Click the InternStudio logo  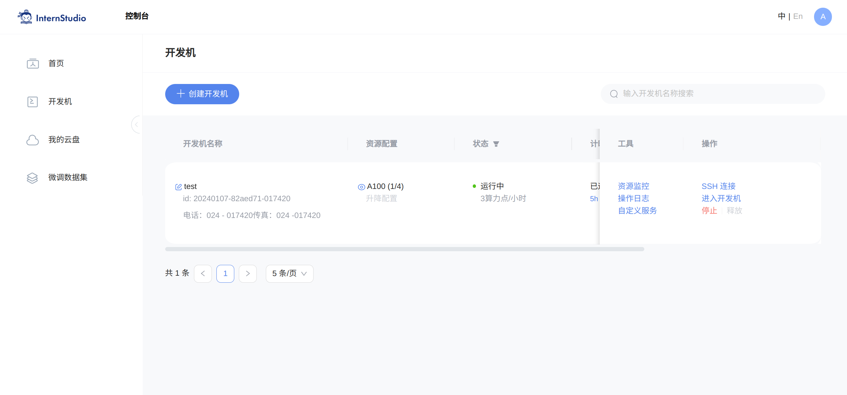click(x=52, y=17)
